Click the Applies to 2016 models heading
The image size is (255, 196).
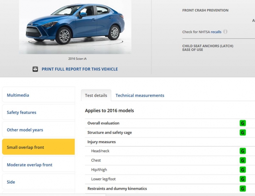click(x=109, y=111)
